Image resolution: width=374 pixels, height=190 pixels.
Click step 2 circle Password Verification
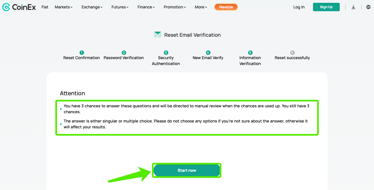pyautogui.click(x=124, y=53)
